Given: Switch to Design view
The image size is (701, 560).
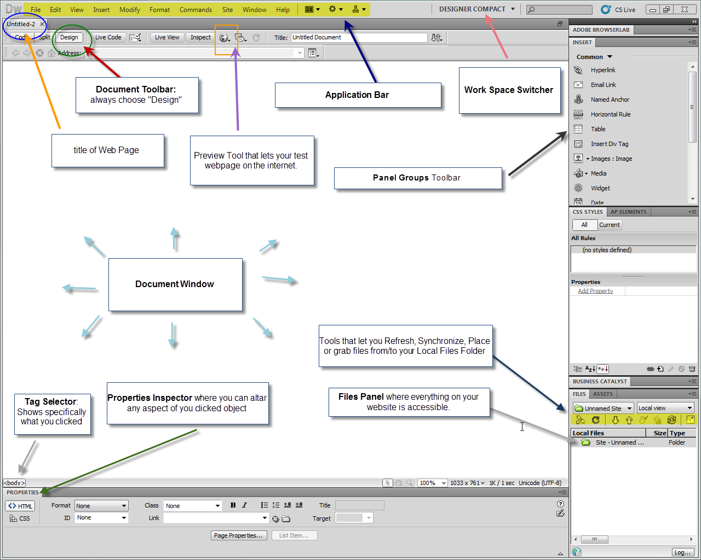Looking at the screenshot, I should (69, 37).
